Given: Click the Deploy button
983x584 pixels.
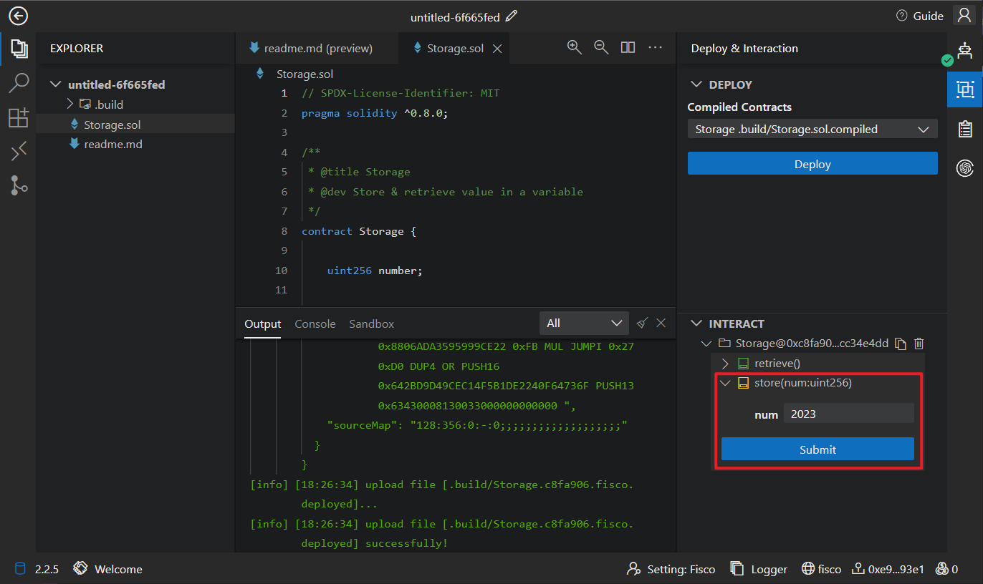Looking at the screenshot, I should [812, 164].
